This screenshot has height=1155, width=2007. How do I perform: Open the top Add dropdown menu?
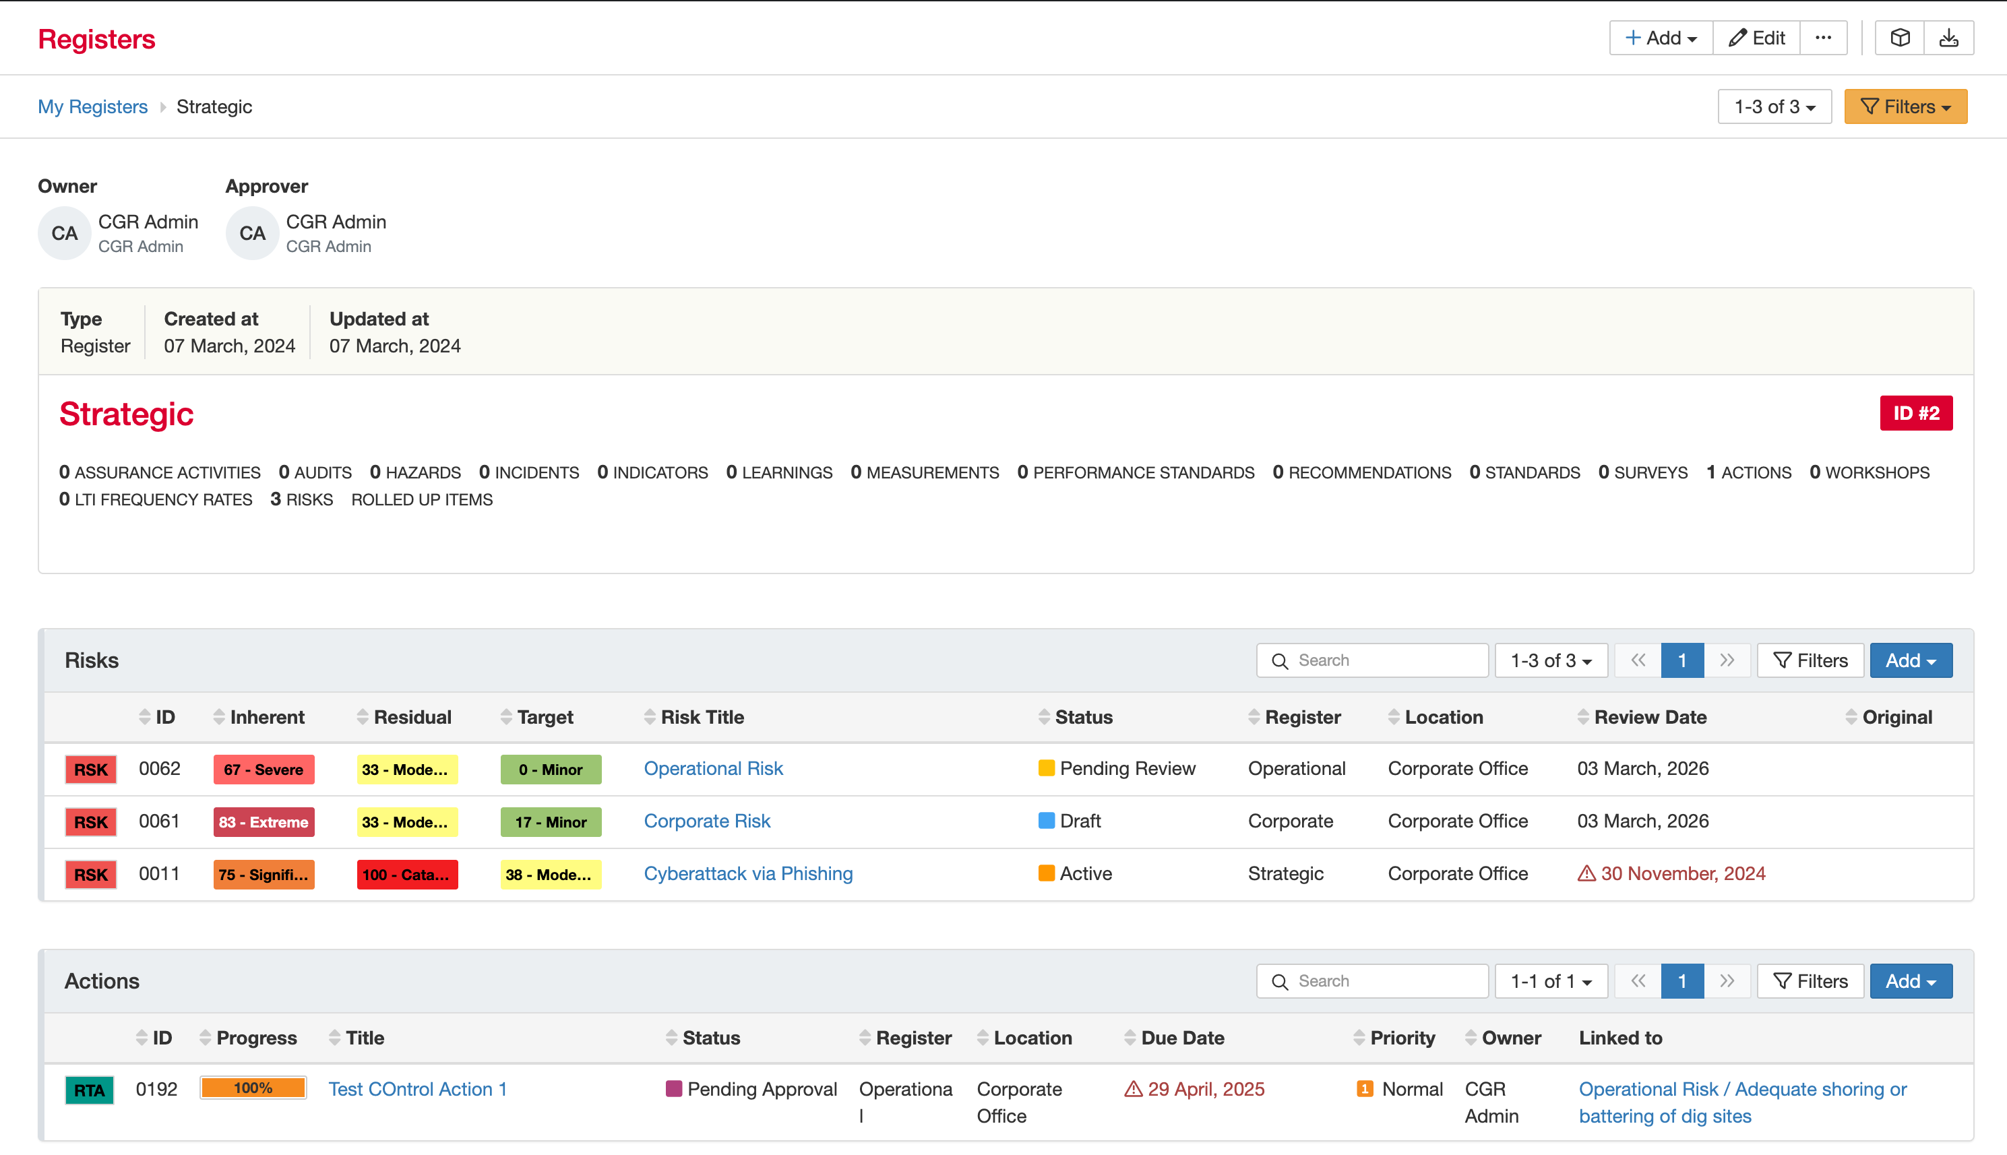pyautogui.click(x=1661, y=38)
